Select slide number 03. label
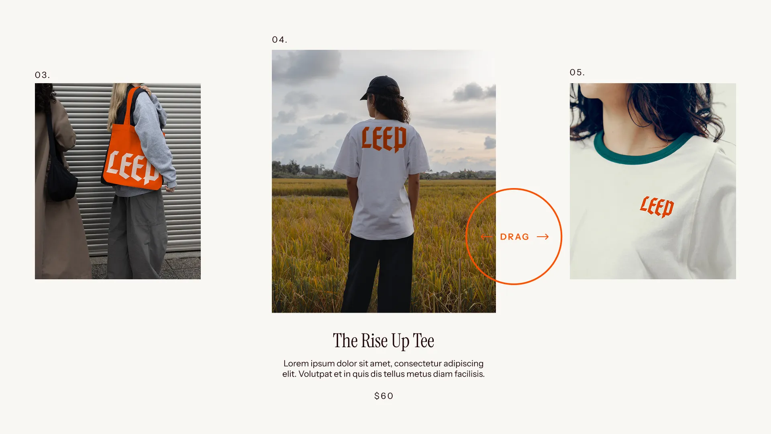771x434 pixels. coord(42,75)
